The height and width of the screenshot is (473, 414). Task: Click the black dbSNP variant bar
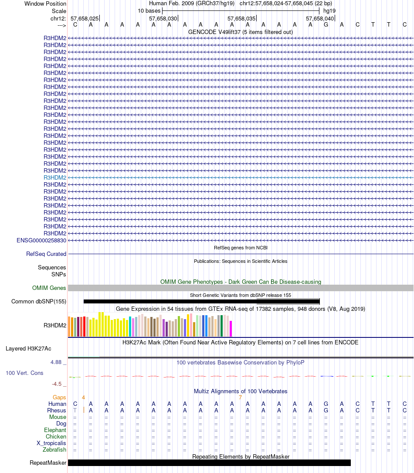tap(201, 301)
